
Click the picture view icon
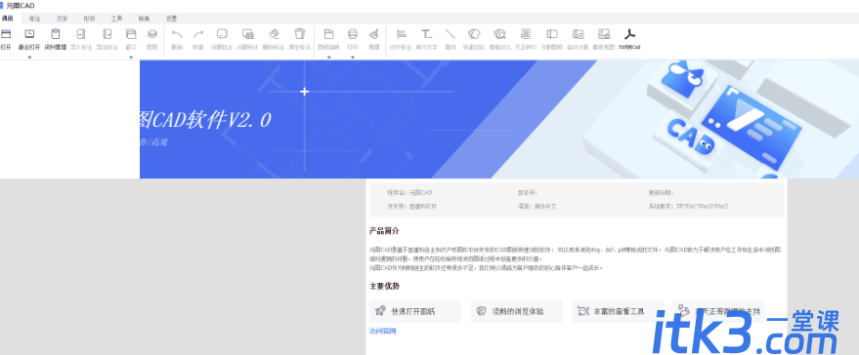pyautogui.click(x=604, y=34)
